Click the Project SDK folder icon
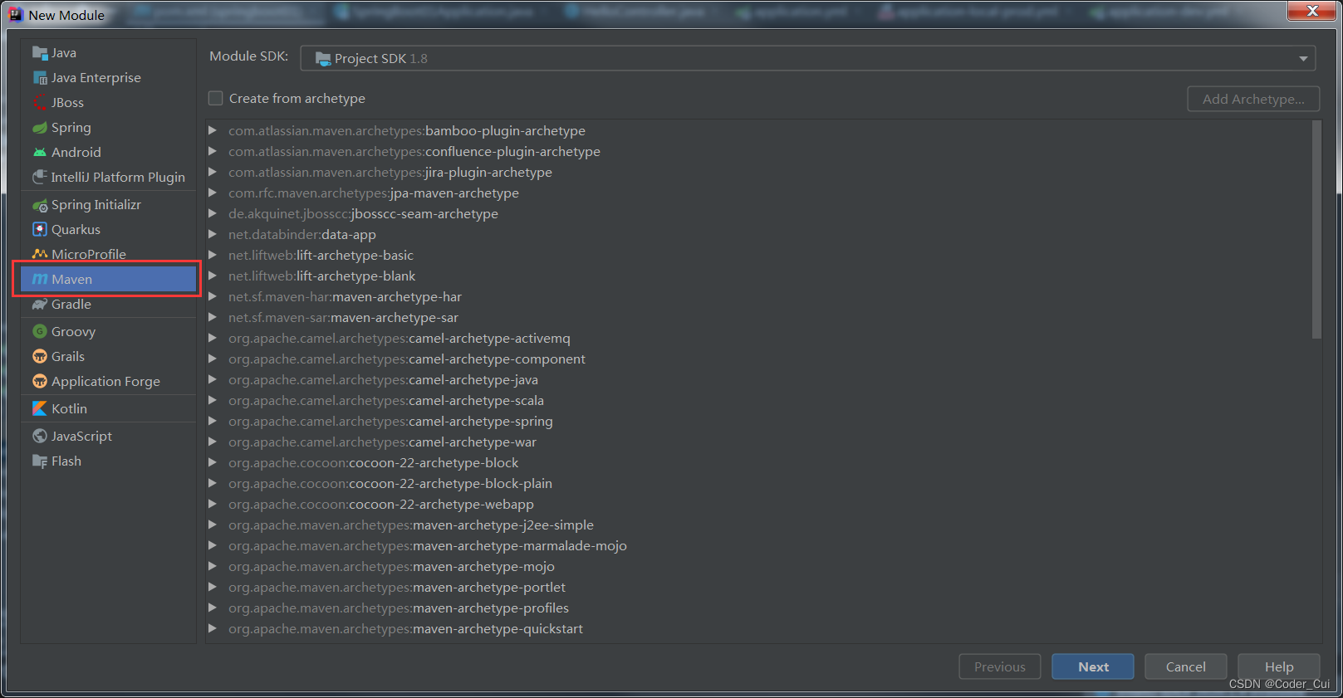The width and height of the screenshot is (1343, 698). click(323, 59)
